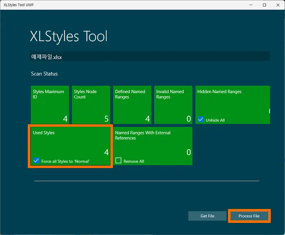Click the Get File button

click(207, 216)
